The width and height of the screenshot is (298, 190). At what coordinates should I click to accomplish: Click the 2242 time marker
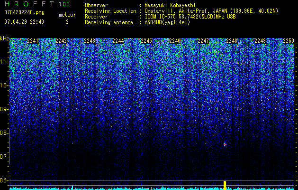[x=61, y=41]
